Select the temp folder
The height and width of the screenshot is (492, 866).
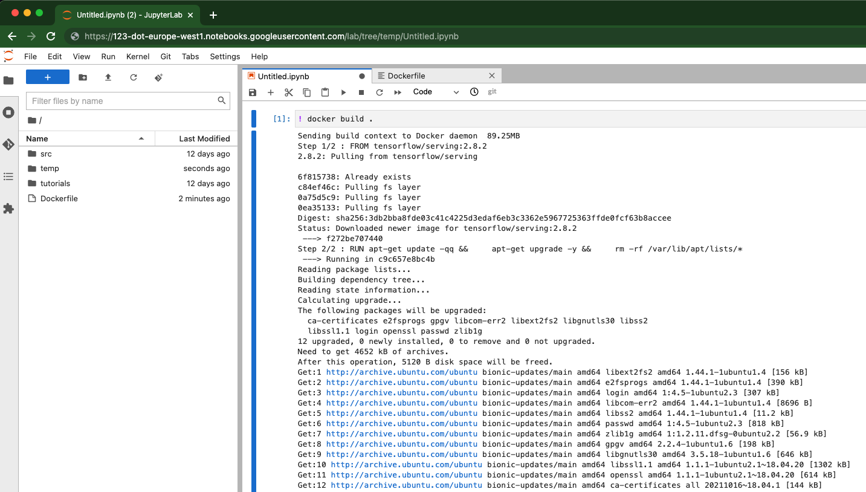click(128, 169)
